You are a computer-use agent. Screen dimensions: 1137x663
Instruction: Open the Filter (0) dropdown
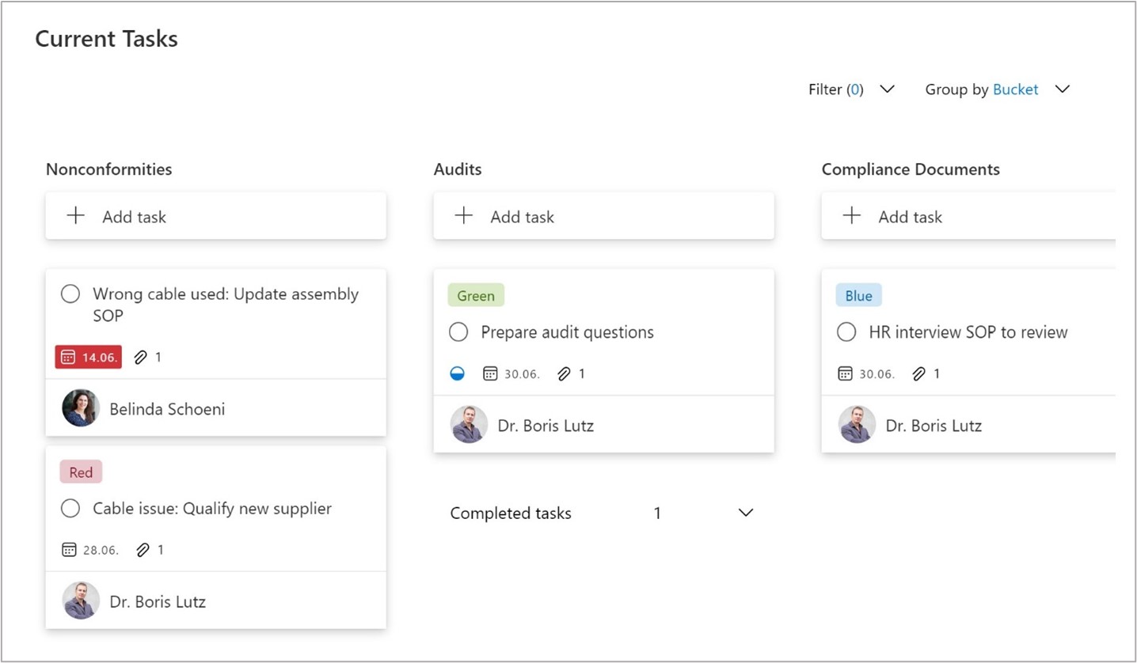[x=851, y=89]
